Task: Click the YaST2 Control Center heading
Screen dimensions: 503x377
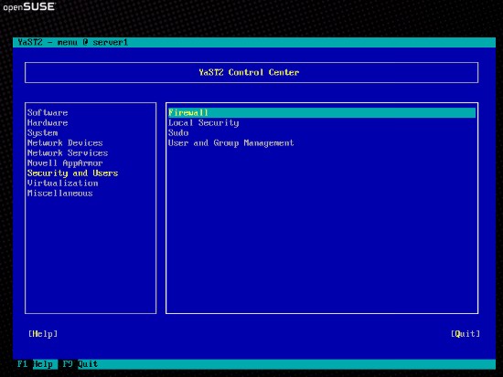Action: click(x=249, y=72)
